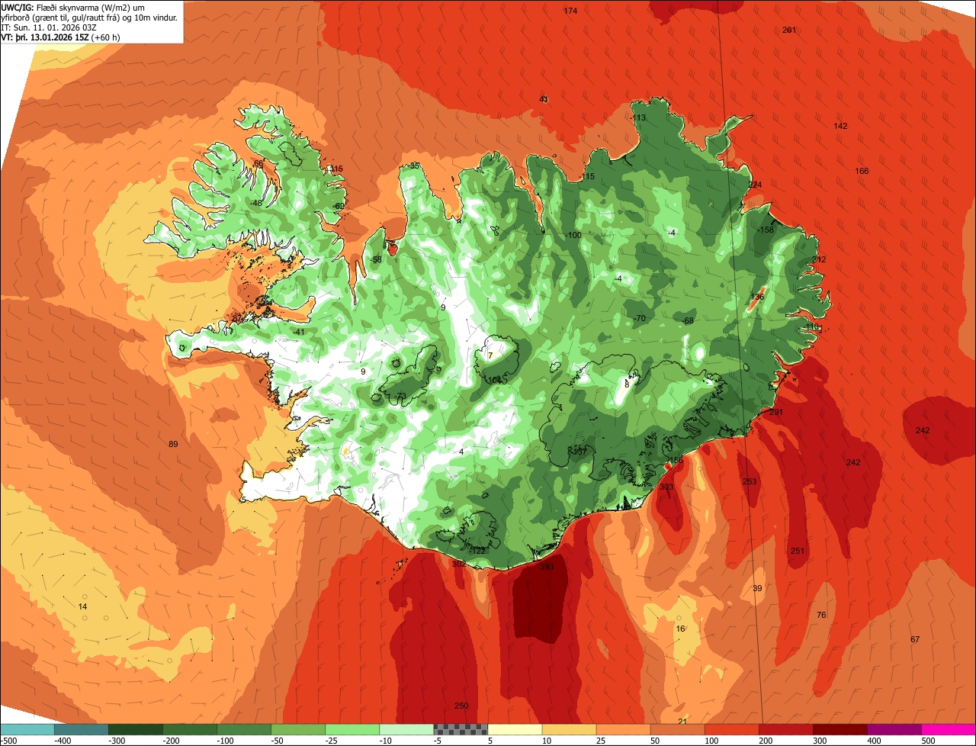Click the 89 value west of Iceland
This screenshot has height=746, width=976.
pyautogui.click(x=173, y=444)
